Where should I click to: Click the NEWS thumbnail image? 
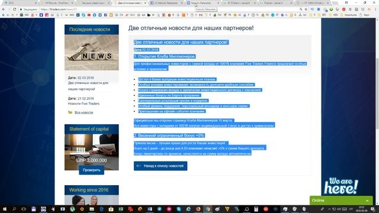(x=92, y=53)
